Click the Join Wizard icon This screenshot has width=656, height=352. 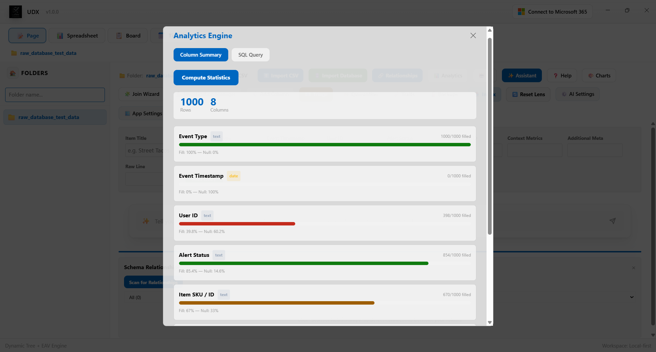tap(127, 94)
